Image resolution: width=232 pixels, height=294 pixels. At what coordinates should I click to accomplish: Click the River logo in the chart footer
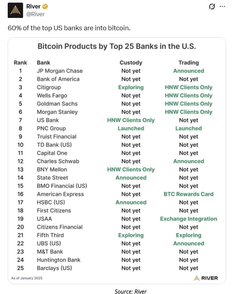(205, 278)
